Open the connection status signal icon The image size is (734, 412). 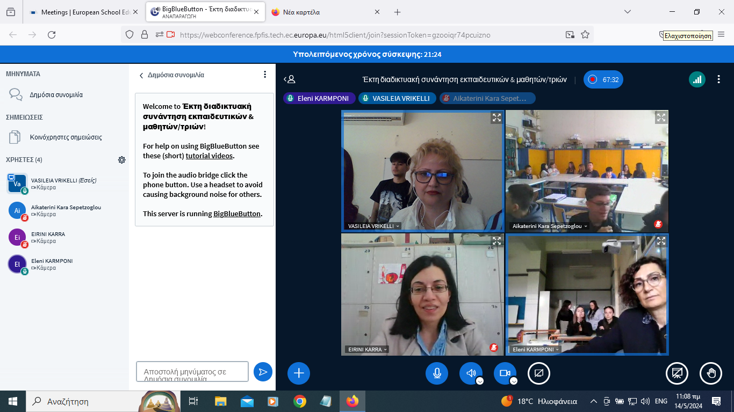697,79
